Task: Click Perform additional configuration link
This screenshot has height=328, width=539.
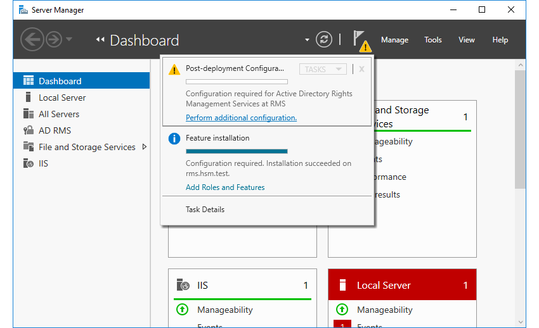Action: pos(242,118)
